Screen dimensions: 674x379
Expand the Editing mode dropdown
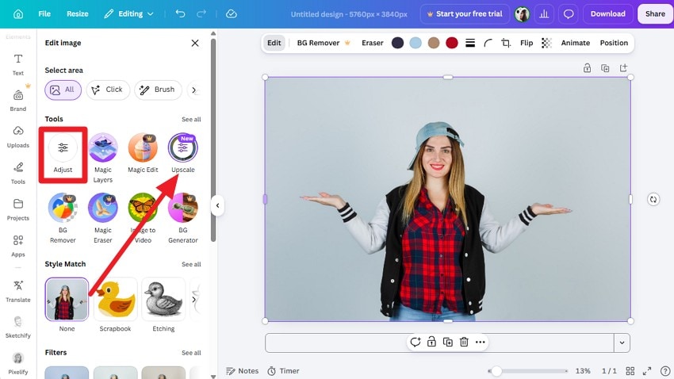pyautogui.click(x=128, y=13)
